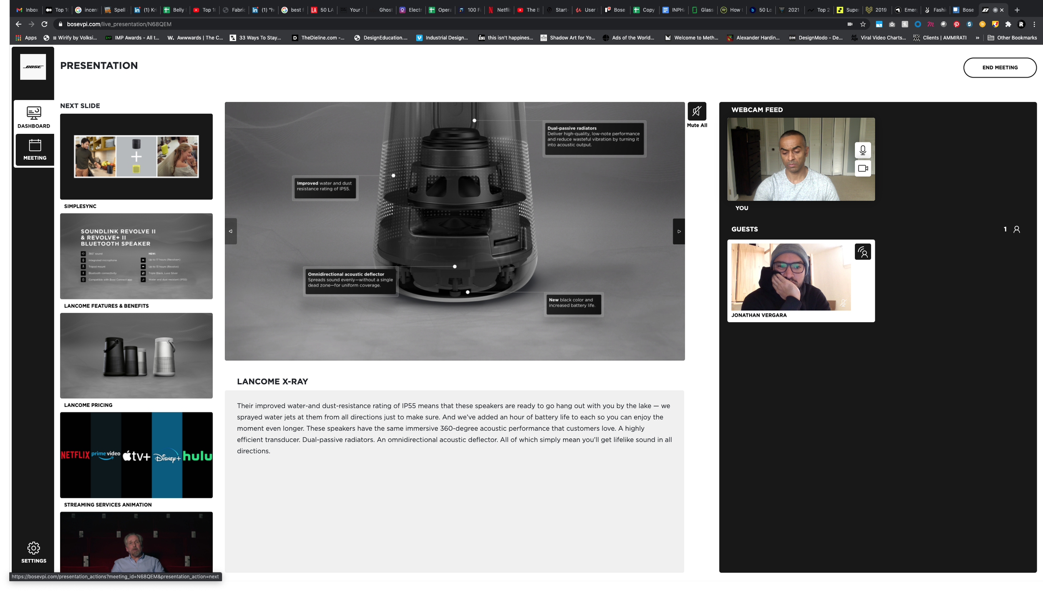1043x592 pixels.
Task: Select the SimpleSync slide thumbnail
Action: click(x=136, y=157)
